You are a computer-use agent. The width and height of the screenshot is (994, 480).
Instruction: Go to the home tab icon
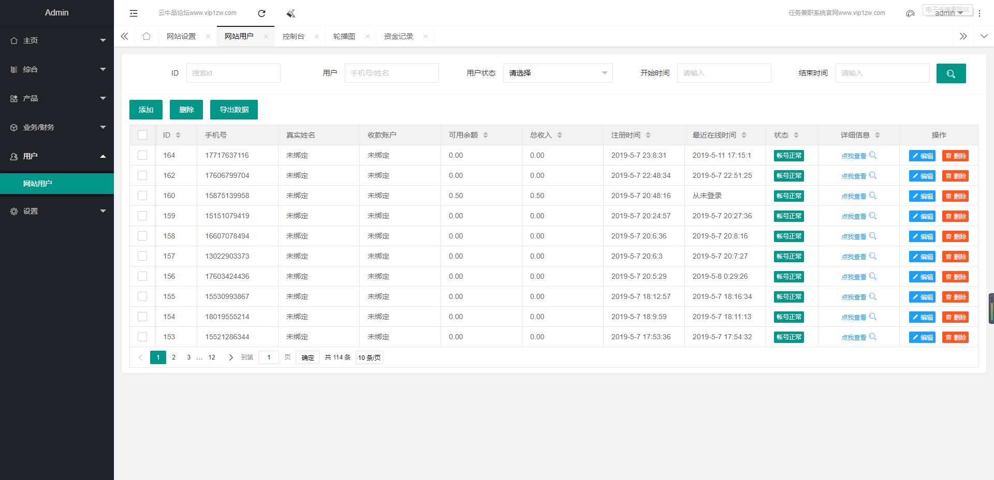147,36
